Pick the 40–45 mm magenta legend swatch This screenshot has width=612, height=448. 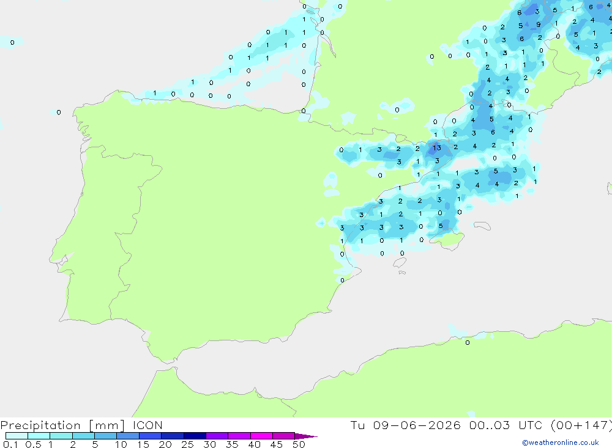261,436
